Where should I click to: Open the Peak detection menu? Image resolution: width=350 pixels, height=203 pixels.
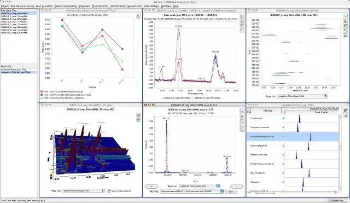pyautogui.click(x=44, y=6)
